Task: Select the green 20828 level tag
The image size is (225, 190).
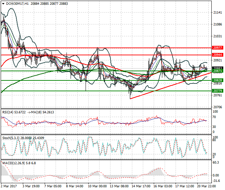Action: point(217,80)
